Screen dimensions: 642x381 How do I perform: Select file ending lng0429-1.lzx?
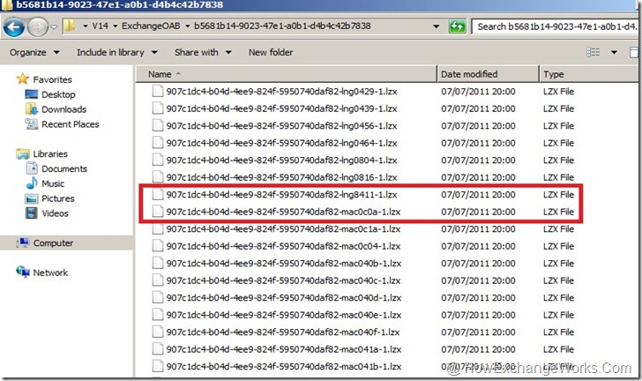(x=281, y=92)
